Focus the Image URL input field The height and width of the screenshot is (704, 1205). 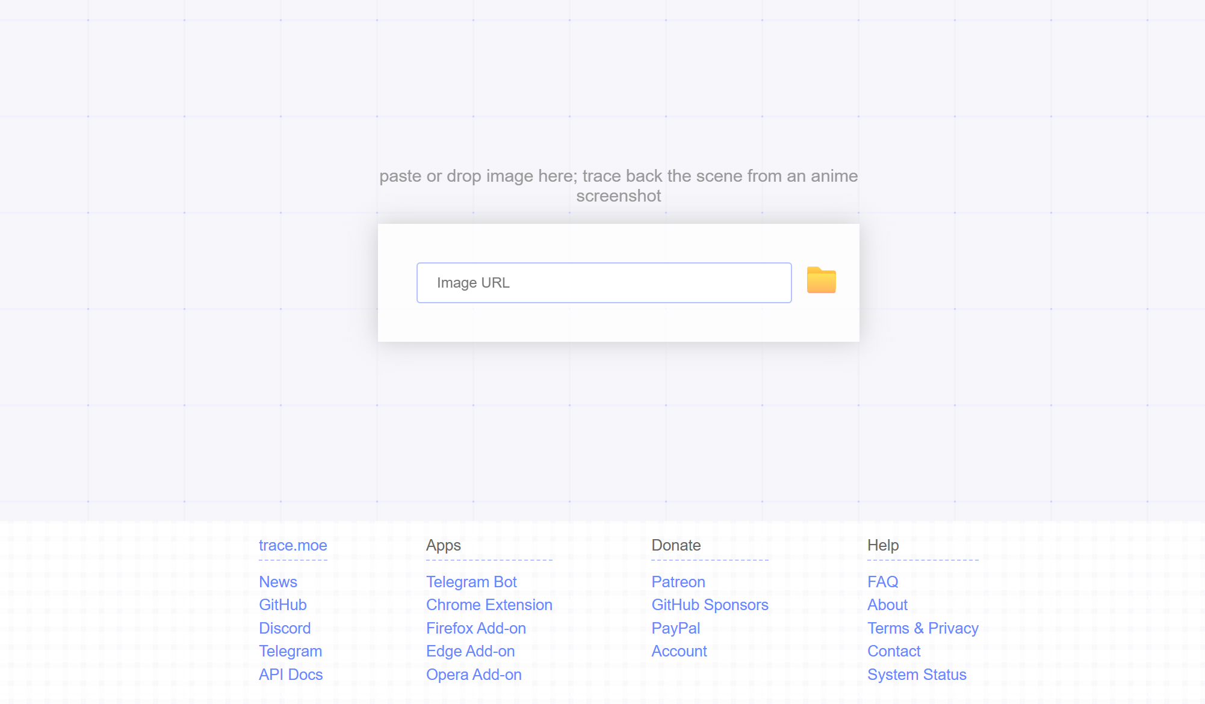pyautogui.click(x=604, y=283)
